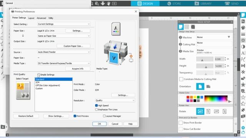Switch to grid settings tab in Page Setup

187,27
